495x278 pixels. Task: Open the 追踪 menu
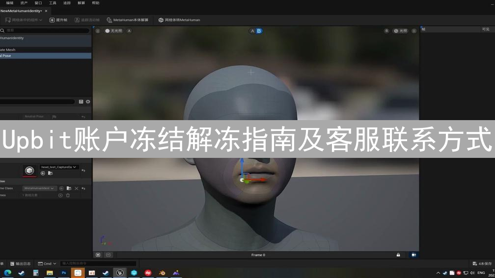pyautogui.click(x=67, y=3)
